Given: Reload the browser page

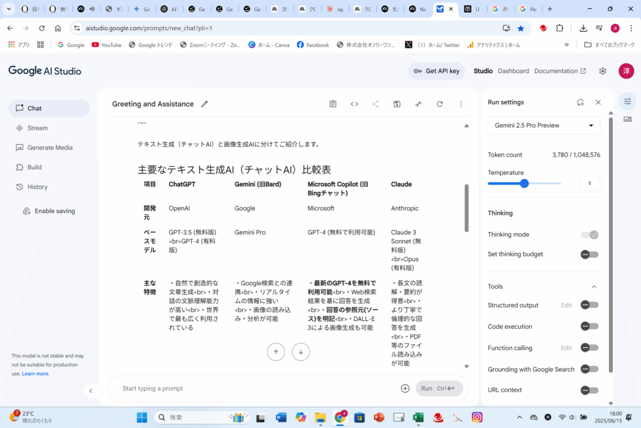Looking at the screenshot, I should (x=42, y=28).
